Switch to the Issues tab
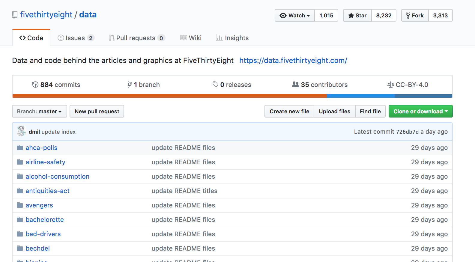Viewport: 475px width, 262px height. pos(76,38)
